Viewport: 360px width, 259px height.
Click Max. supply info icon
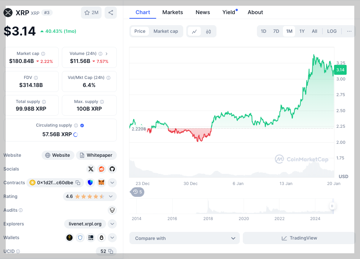coord(102,101)
